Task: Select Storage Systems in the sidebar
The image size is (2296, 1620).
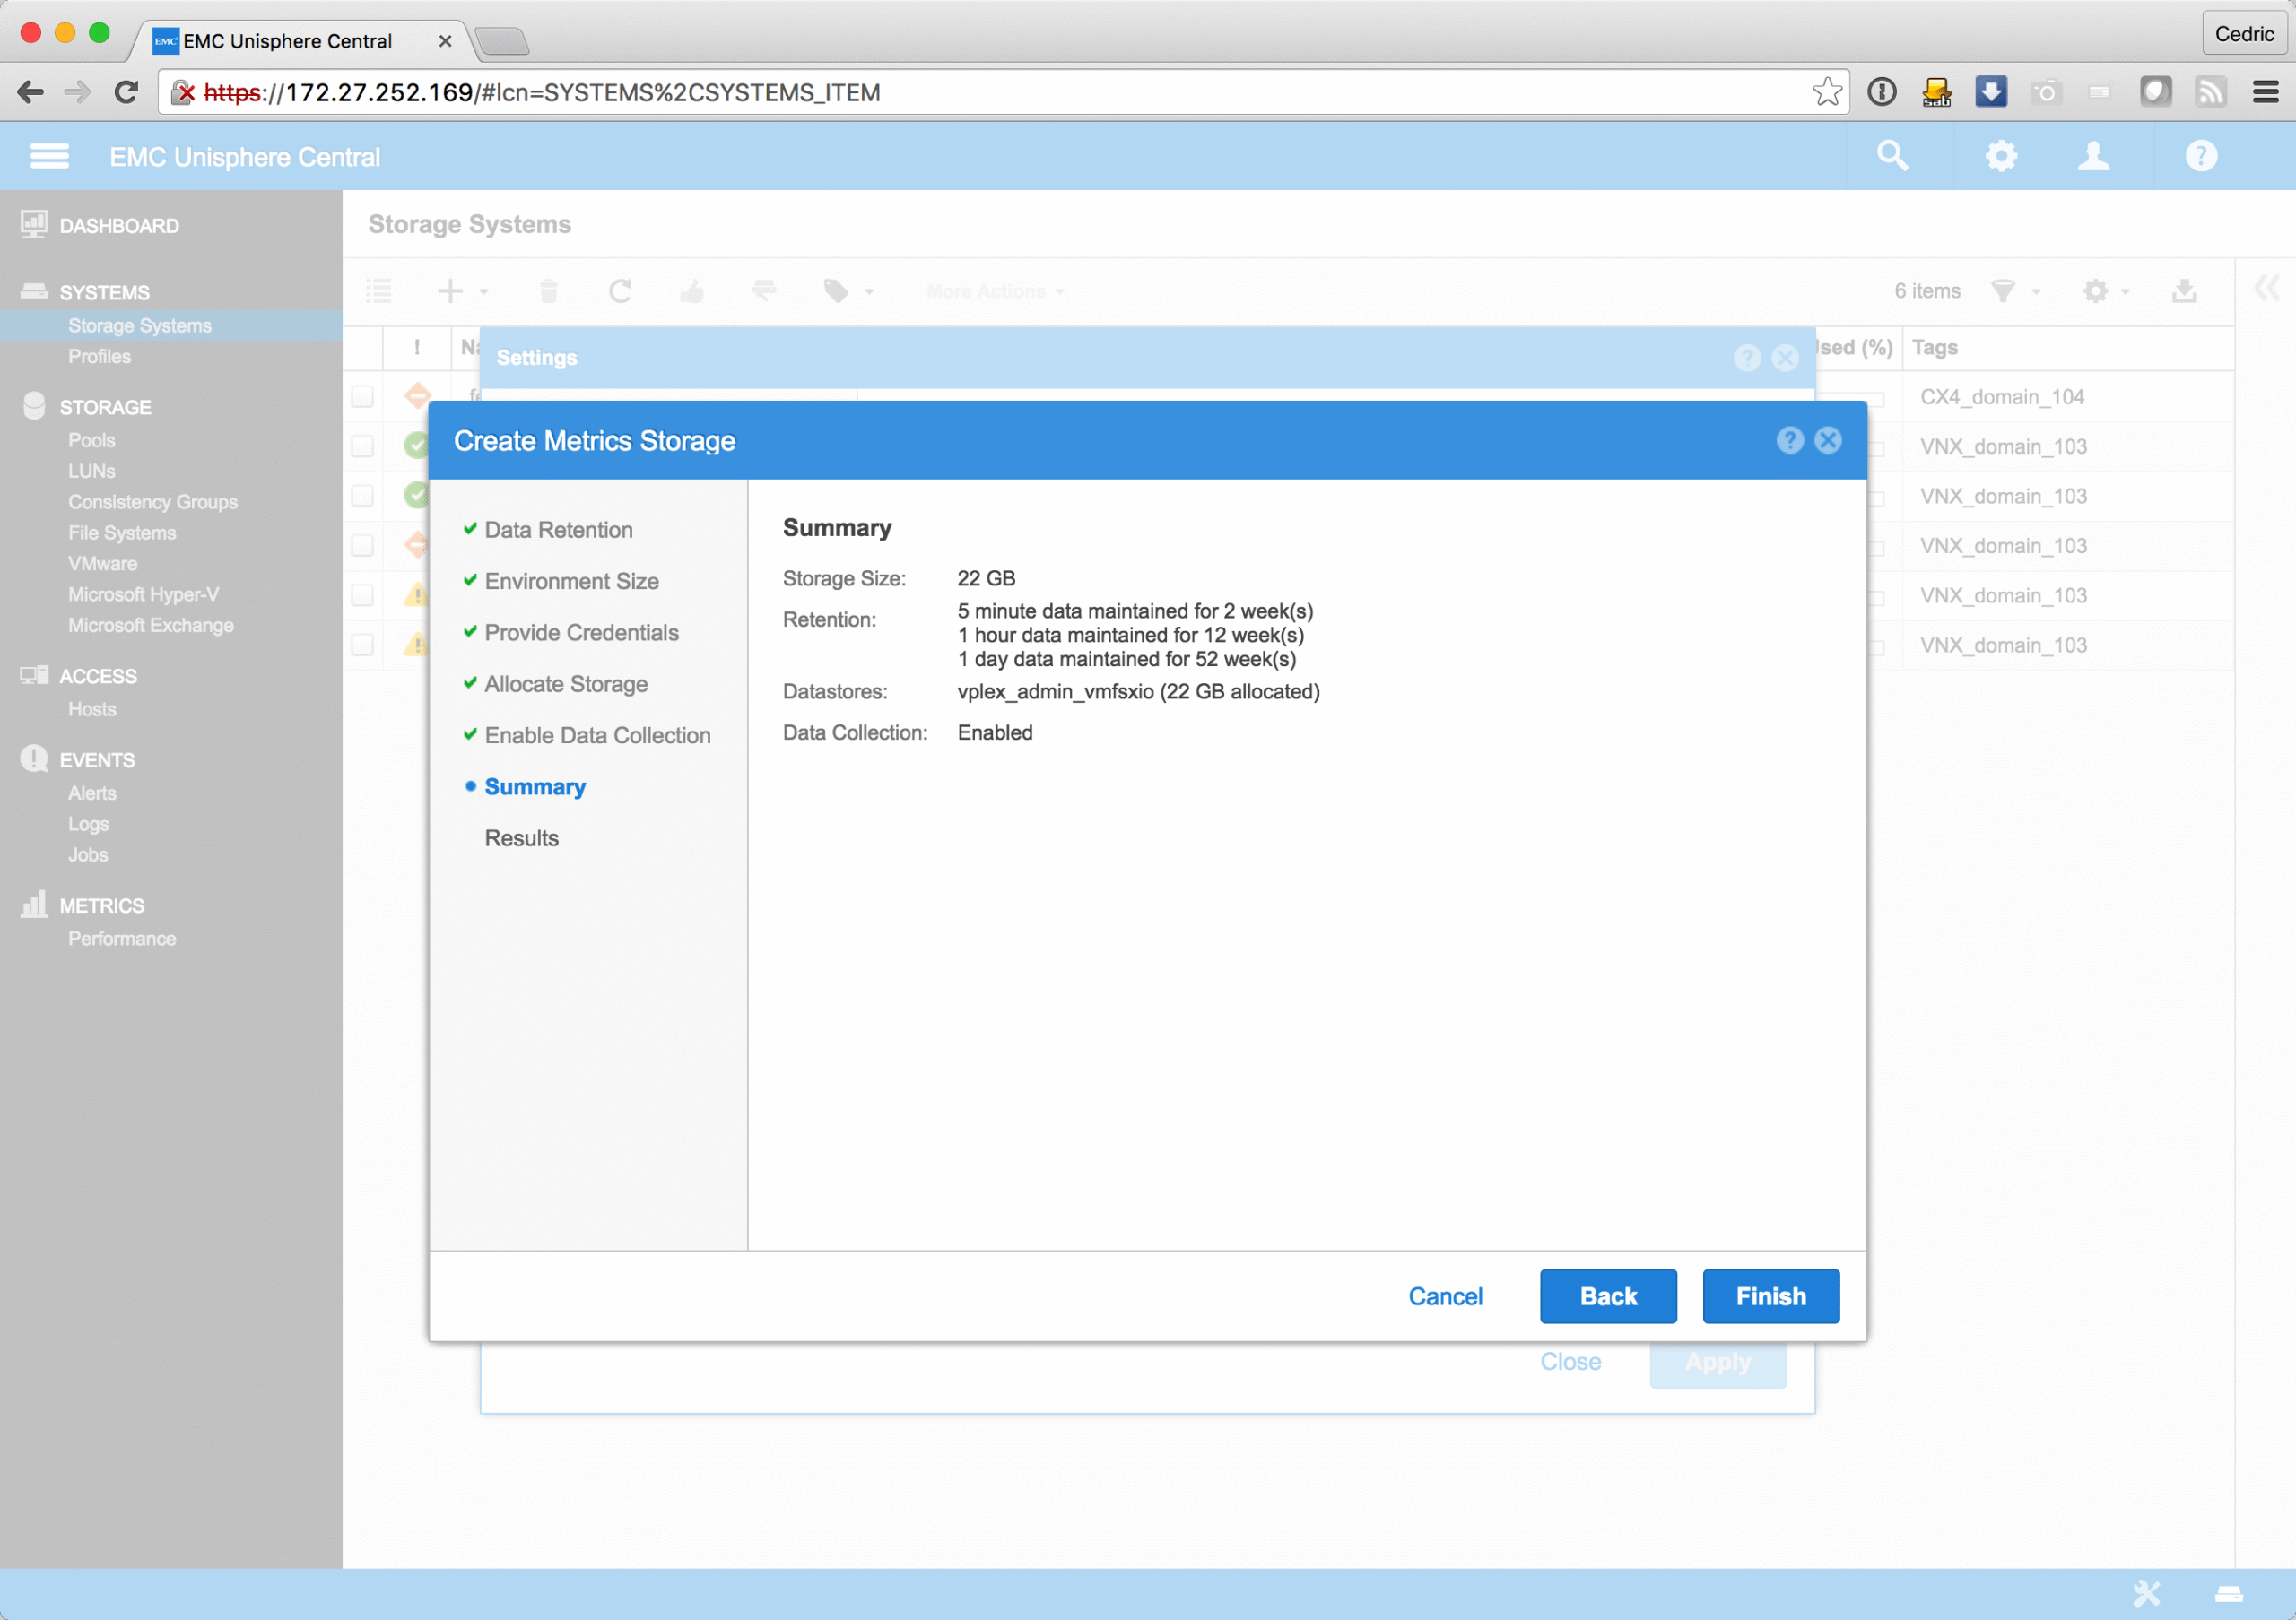Action: point(140,325)
